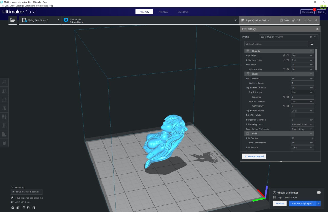Image resolution: width=328 pixels, height=212 pixels.
Task: Switch to right side view cube icon
Action: coord(34,208)
